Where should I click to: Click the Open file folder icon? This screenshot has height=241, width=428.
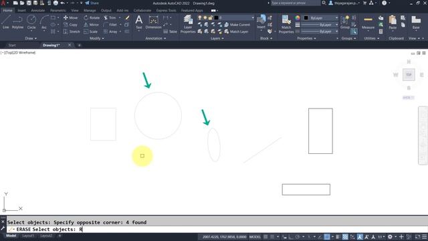point(22,3)
